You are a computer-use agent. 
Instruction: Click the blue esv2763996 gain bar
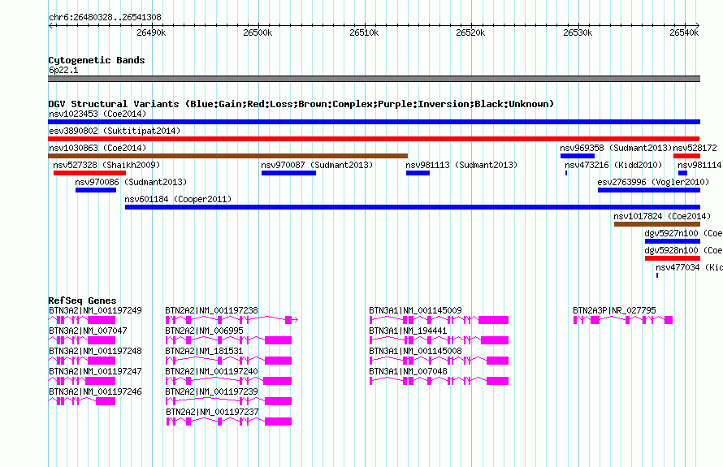[649, 190]
